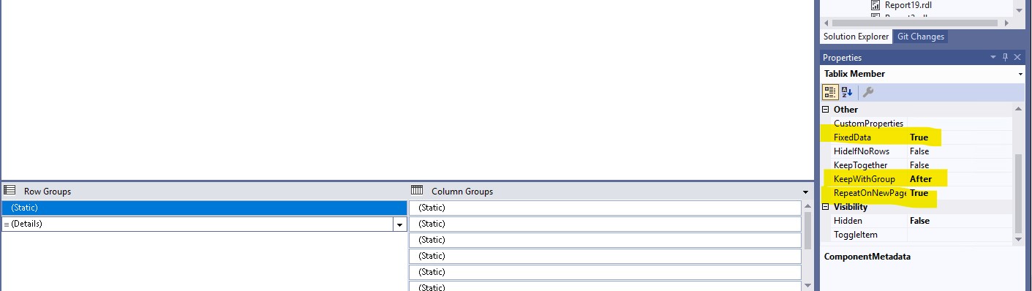
Task: Click the HideIfNoRows False value
Action: point(919,151)
